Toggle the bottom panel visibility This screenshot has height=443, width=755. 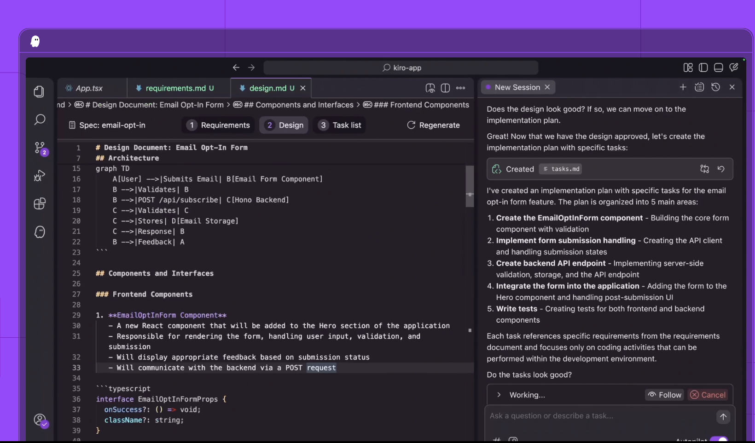click(719, 68)
